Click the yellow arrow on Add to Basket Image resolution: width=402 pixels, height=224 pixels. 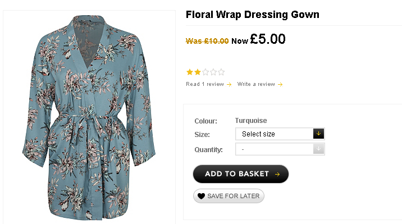pos(277,174)
